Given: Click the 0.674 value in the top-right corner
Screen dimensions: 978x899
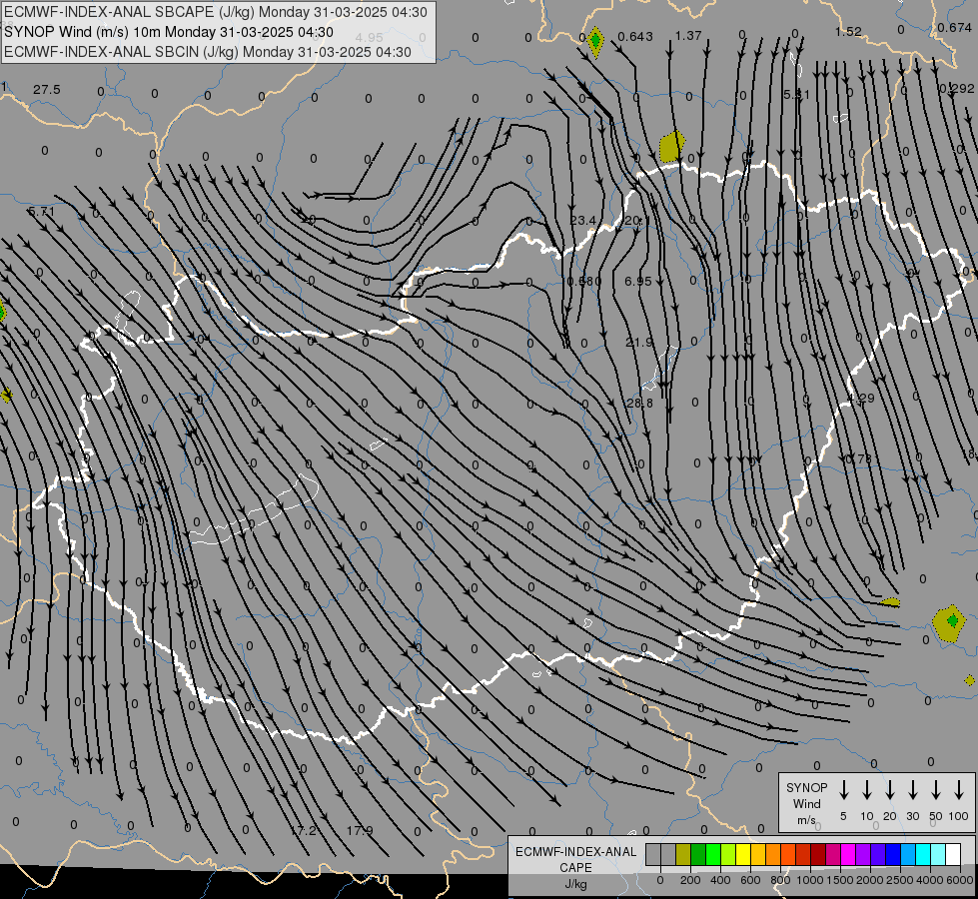Looking at the screenshot, I should click(x=954, y=27).
